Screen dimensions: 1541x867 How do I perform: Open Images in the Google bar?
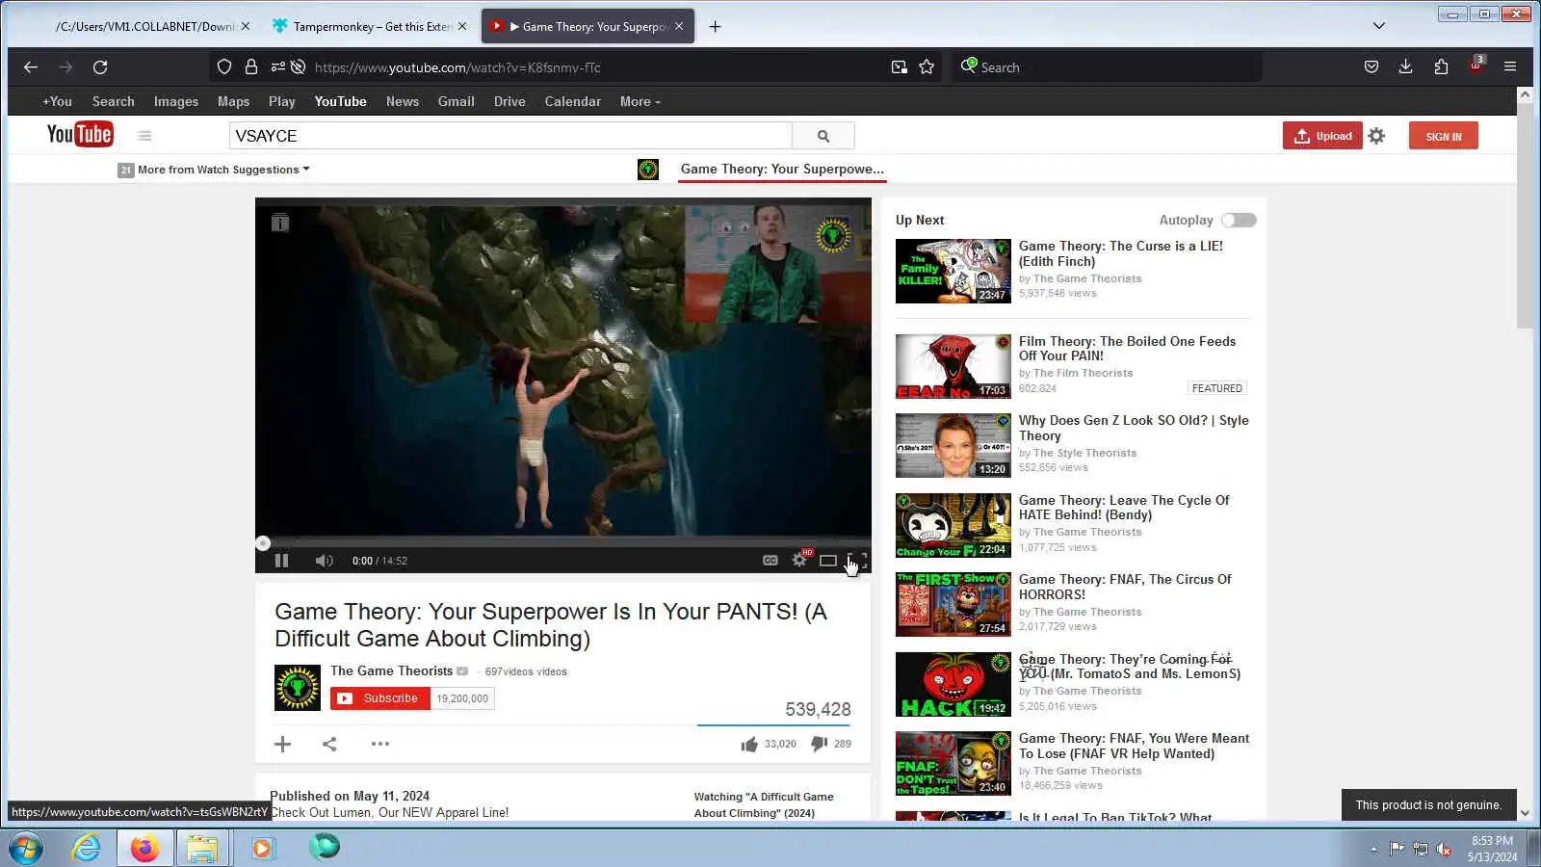point(176,101)
